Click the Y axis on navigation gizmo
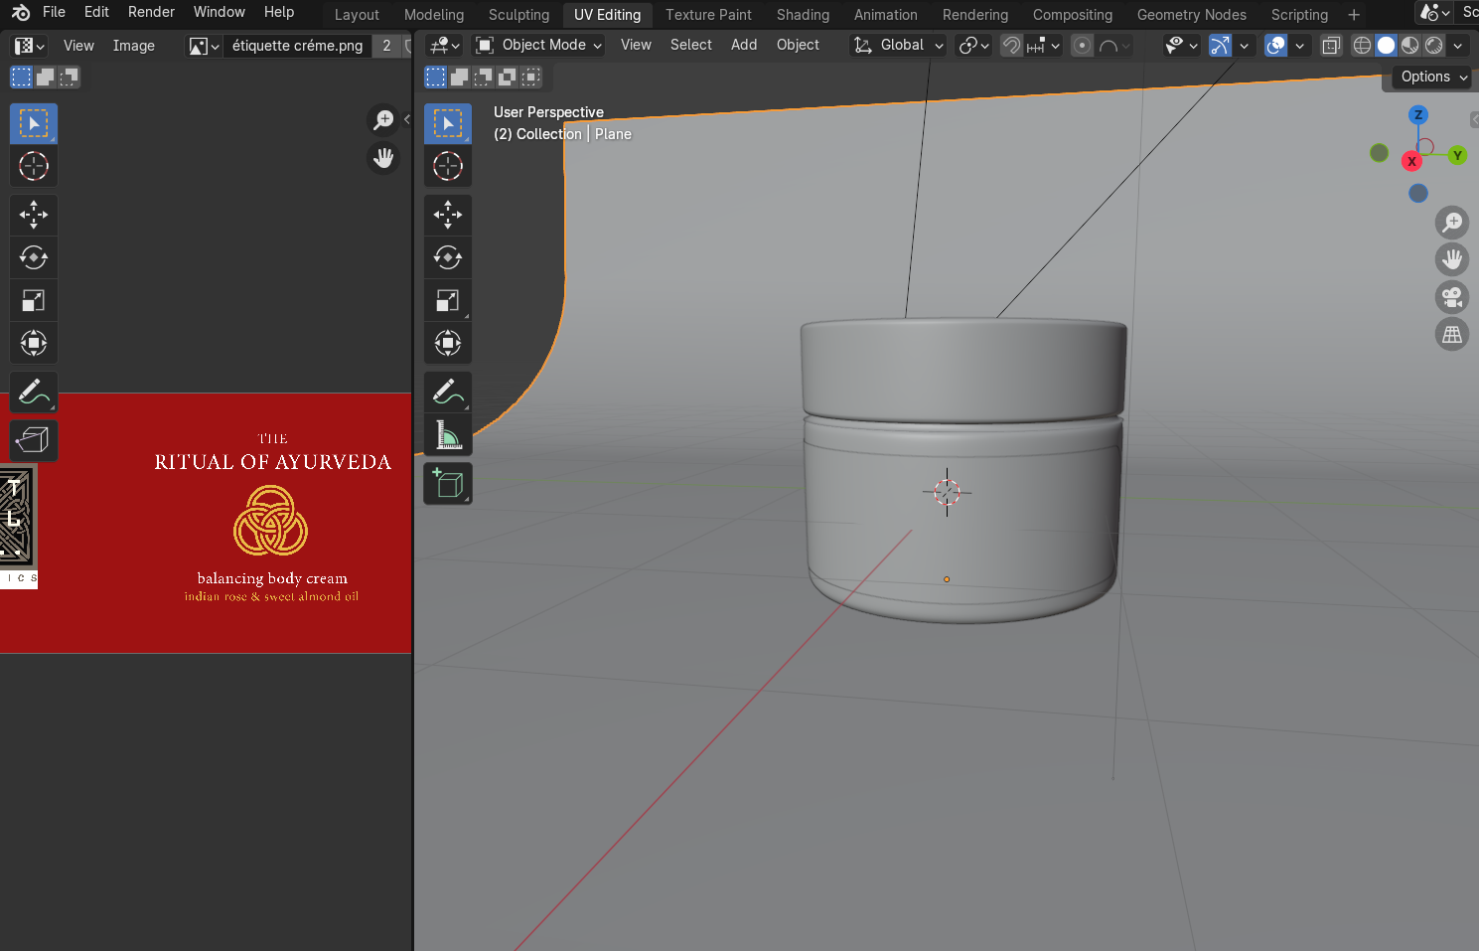This screenshot has width=1479, height=951. pyautogui.click(x=1457, y=155)
